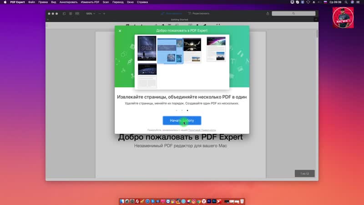The image size is (364, 205).
Task: Click the SPACE cover thumbnail
Action: click(x=147, y=48)
